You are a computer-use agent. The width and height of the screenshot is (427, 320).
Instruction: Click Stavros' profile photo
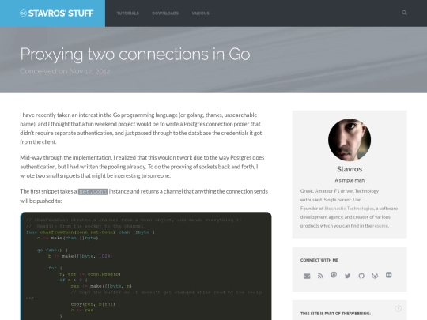click(350, 140)
